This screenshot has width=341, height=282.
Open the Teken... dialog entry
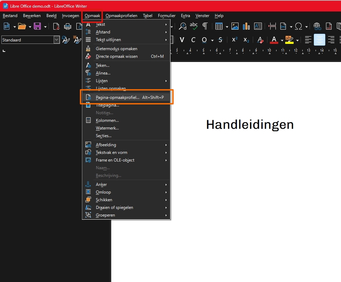126,65
